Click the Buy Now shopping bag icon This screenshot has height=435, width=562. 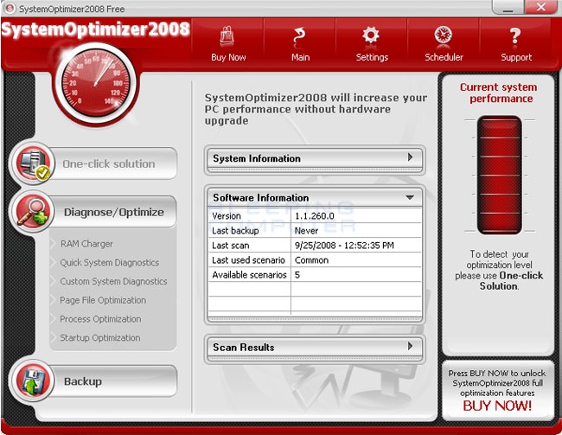coord(227,35)
